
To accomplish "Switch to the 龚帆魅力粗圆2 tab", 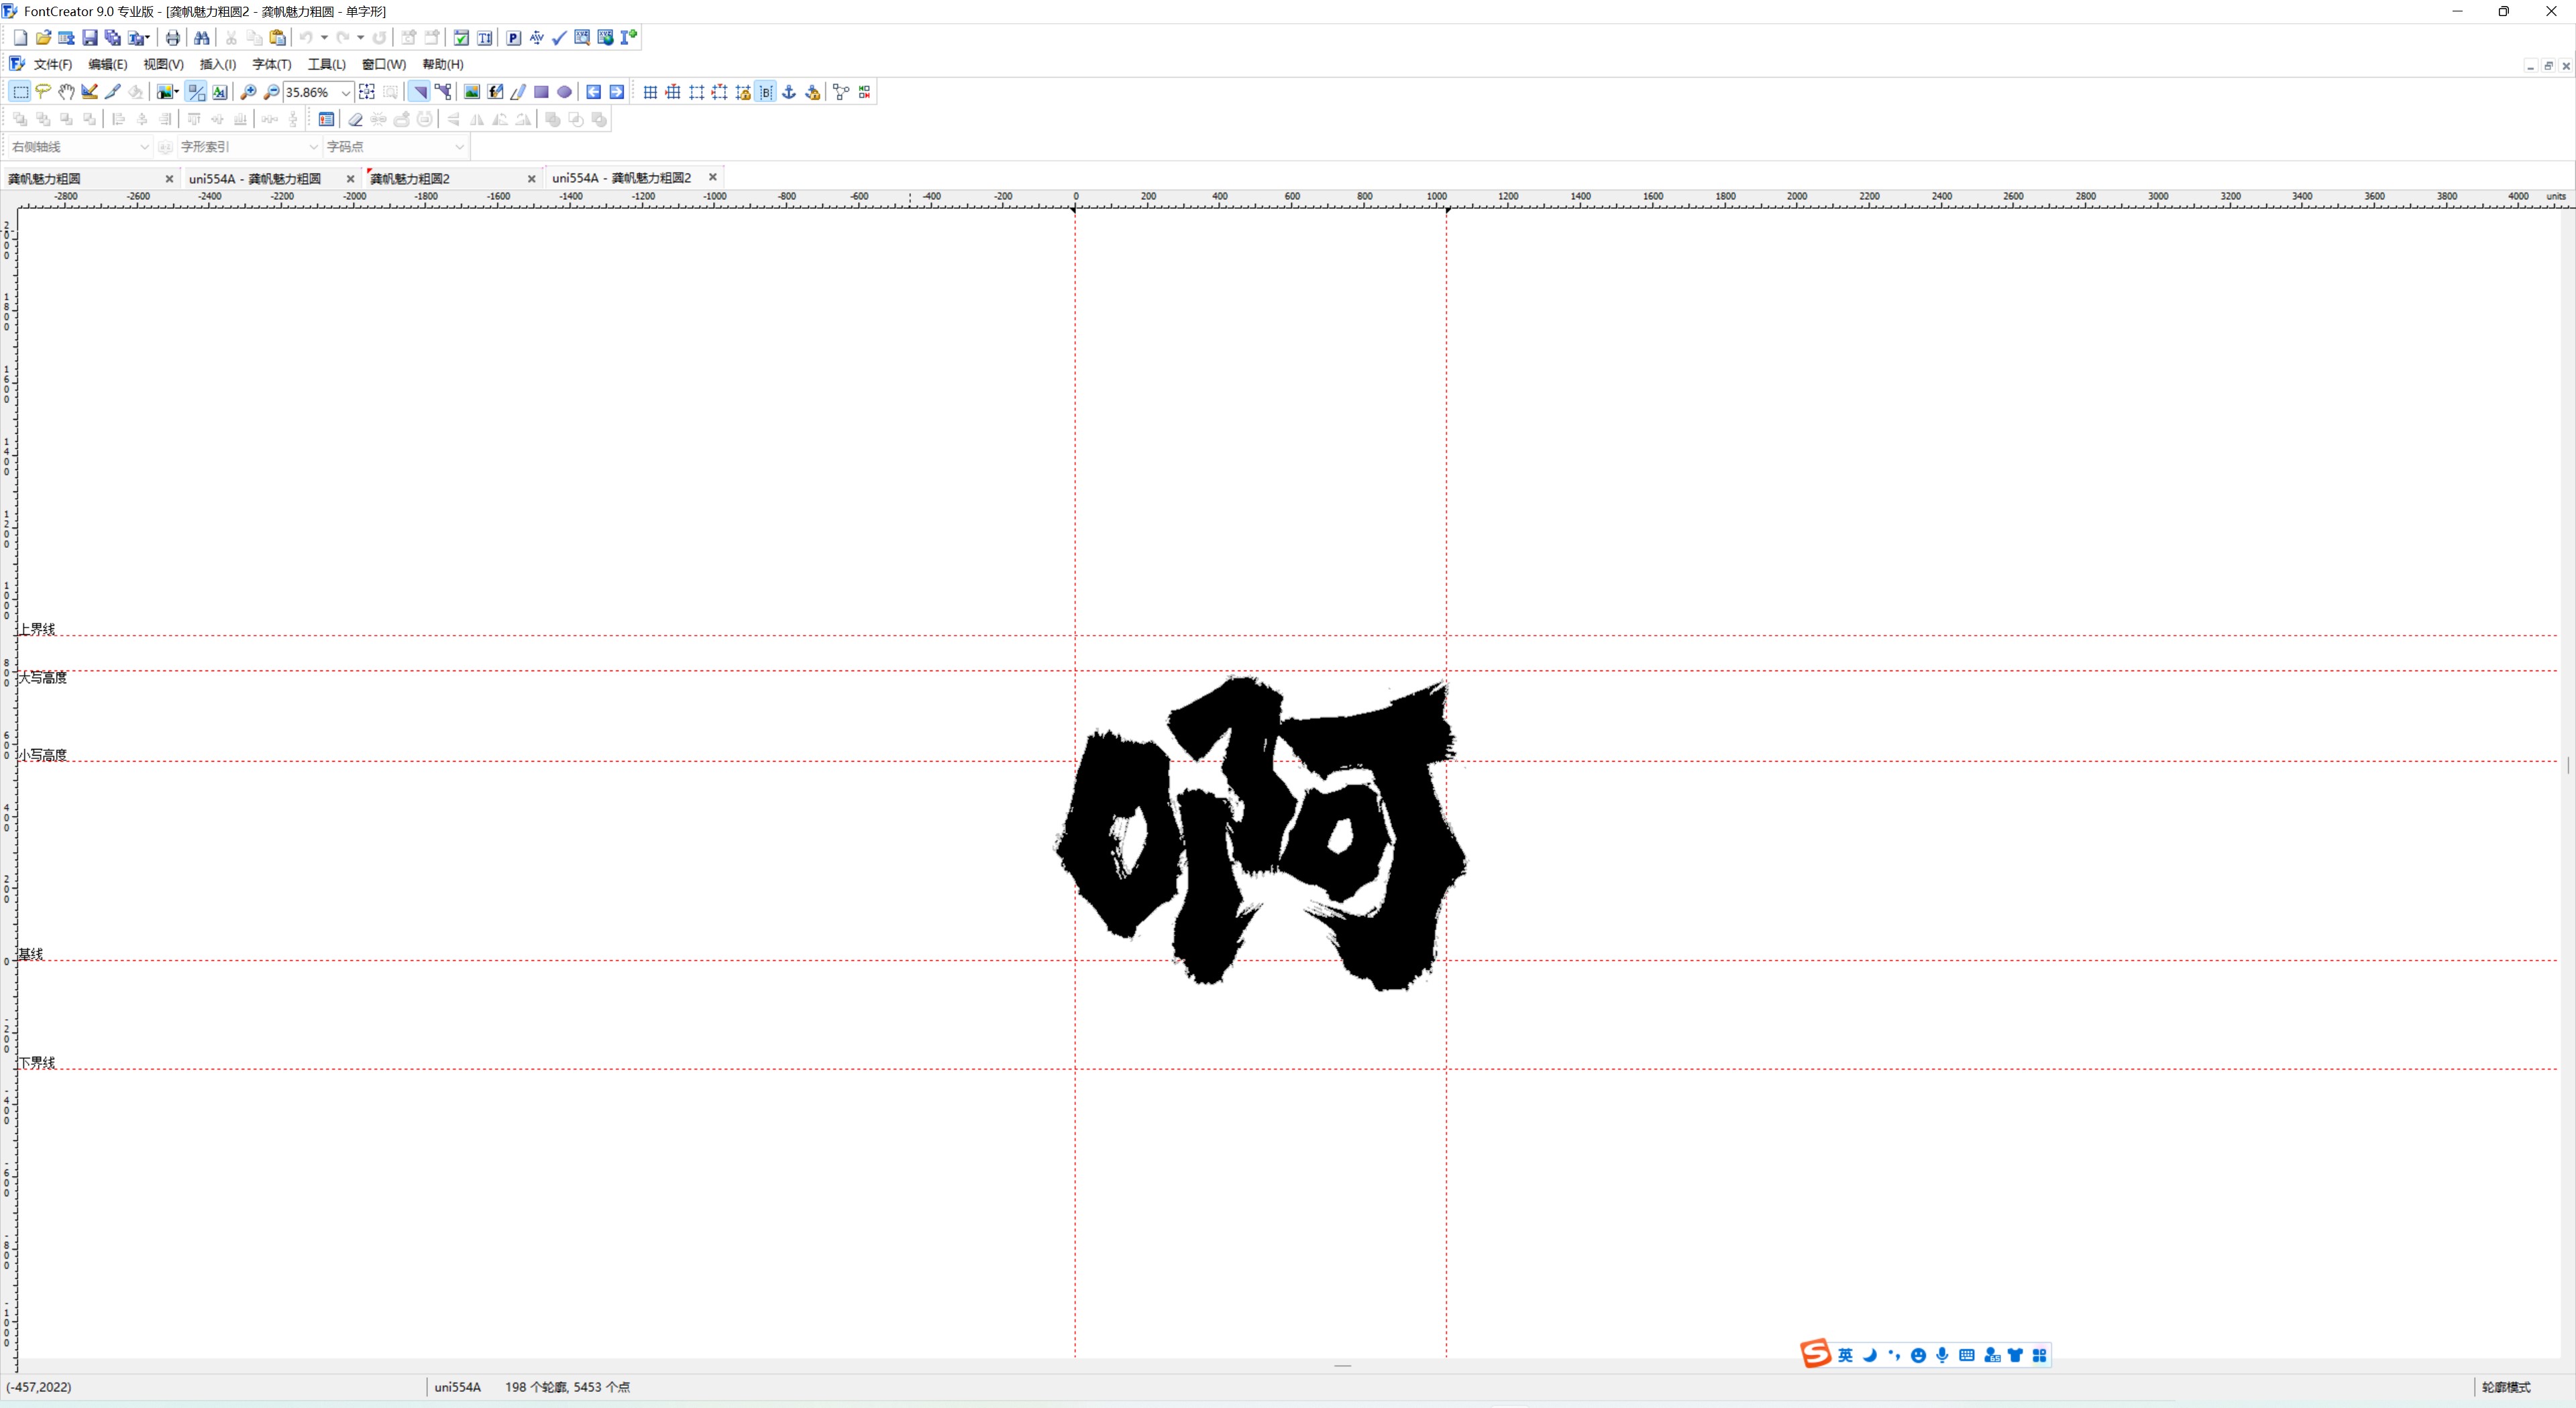I will point(410,179).
